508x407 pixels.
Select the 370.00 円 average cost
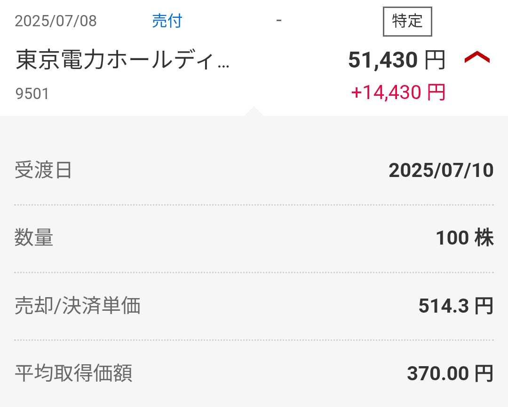[x=450, y=374]
